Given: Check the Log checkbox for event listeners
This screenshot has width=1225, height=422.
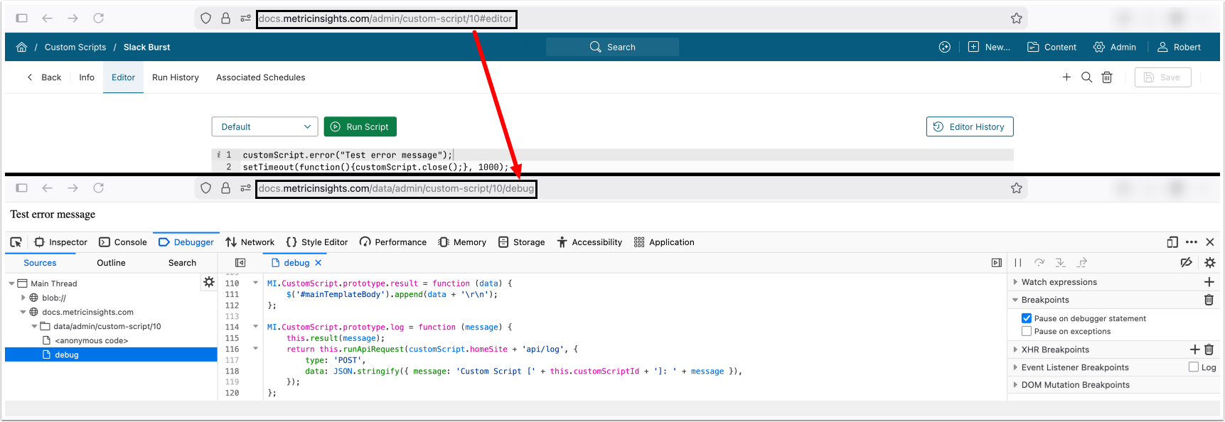Looking at the screenshot, I should (x=1194, y=367).
